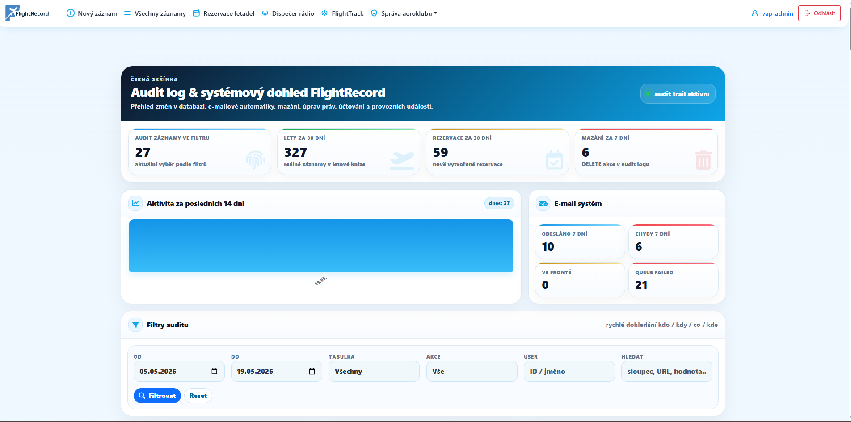Open Dispečer rádio in navigation
851x422 pixels.
point(288,13)
